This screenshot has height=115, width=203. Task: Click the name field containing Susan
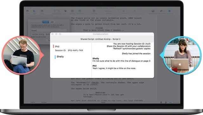point(49,31)
